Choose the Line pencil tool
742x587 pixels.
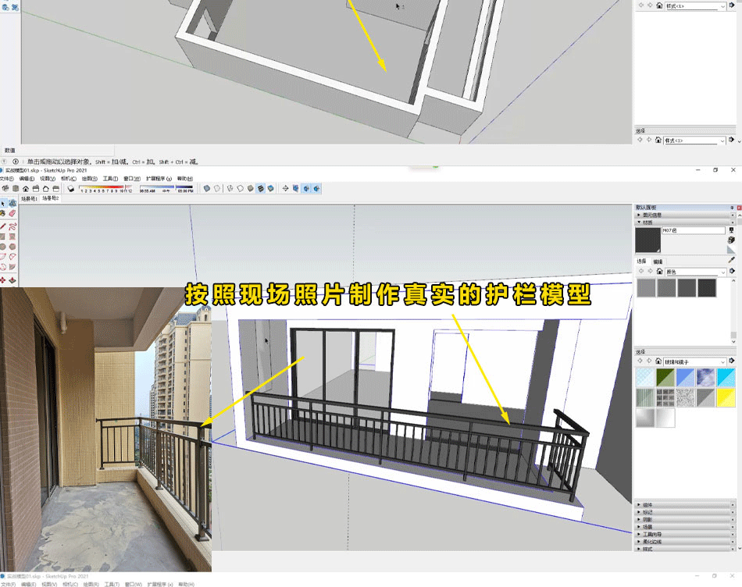click(3, 225)
